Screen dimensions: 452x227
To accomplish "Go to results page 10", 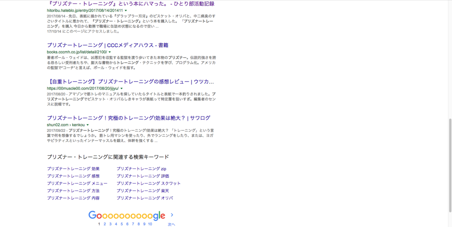I will [x=150, y=224].
